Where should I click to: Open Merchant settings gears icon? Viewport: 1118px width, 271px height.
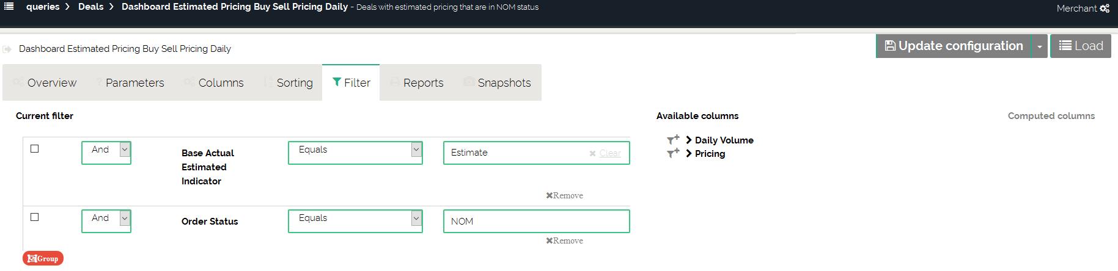[x=1105, y=9]
